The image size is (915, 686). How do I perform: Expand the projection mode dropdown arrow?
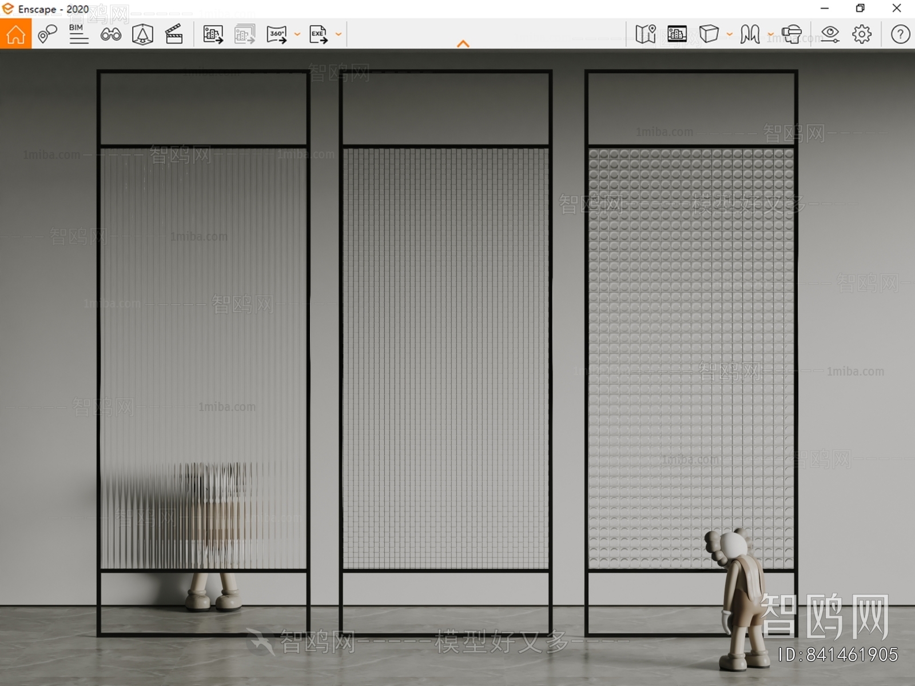click(x=730, y=34)
